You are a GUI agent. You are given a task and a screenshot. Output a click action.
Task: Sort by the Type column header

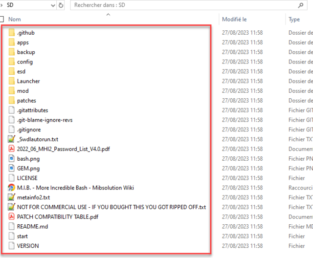tap(294, 20)
